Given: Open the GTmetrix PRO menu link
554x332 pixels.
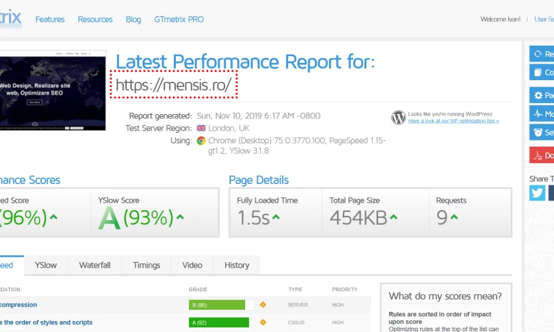Looking at the screenshot, I should 179,19.
